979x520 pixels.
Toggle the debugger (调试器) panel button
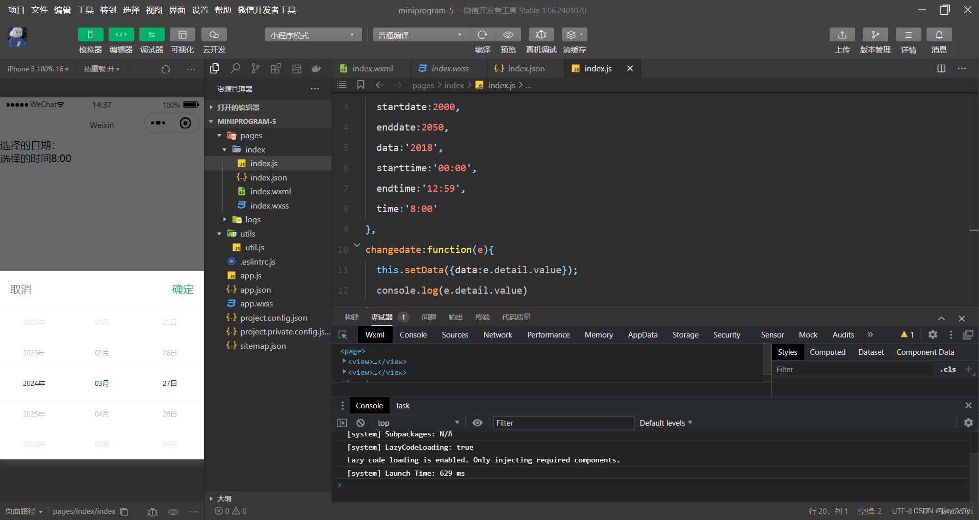point(151,35)
